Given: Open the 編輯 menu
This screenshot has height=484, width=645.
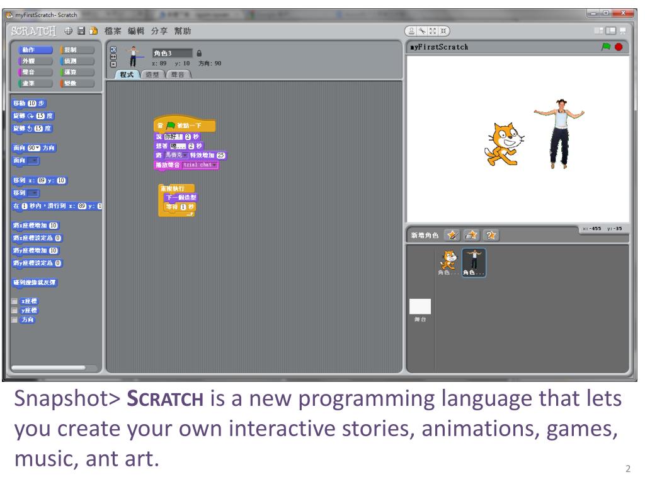Looking at the screenshot, I should point(136,31).
